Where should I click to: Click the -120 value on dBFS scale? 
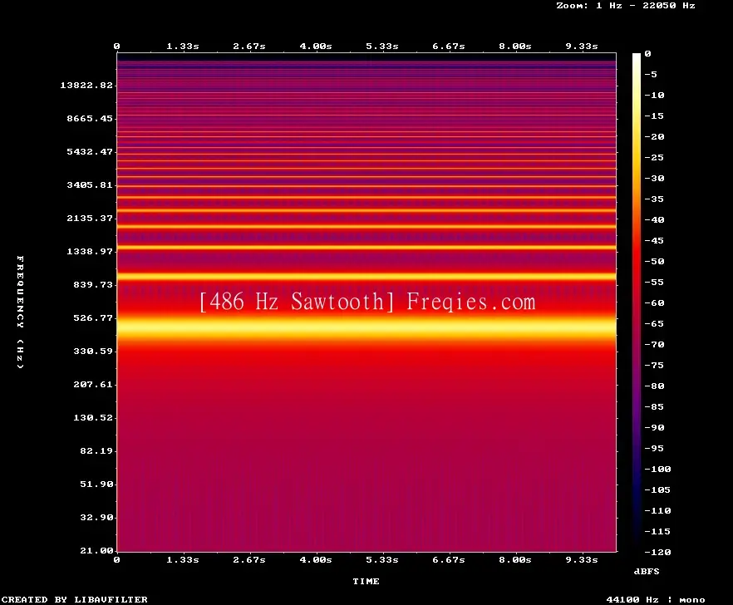(657, 552)
